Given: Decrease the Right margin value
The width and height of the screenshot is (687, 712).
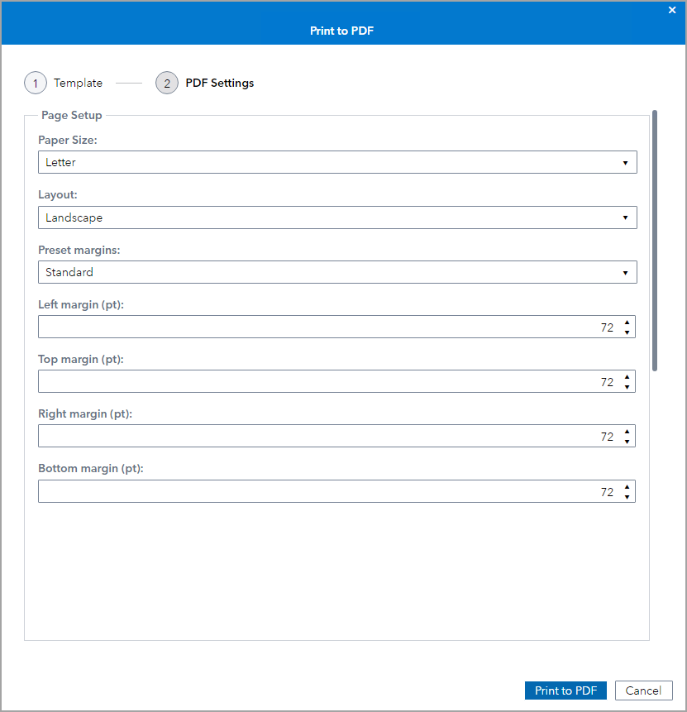Looking at the screenshot, I should pos(627,442).
